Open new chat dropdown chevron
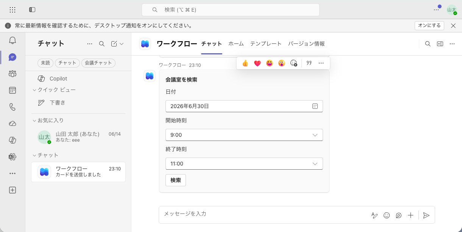This screenshot has width=462, height=232. click(122, 44)
